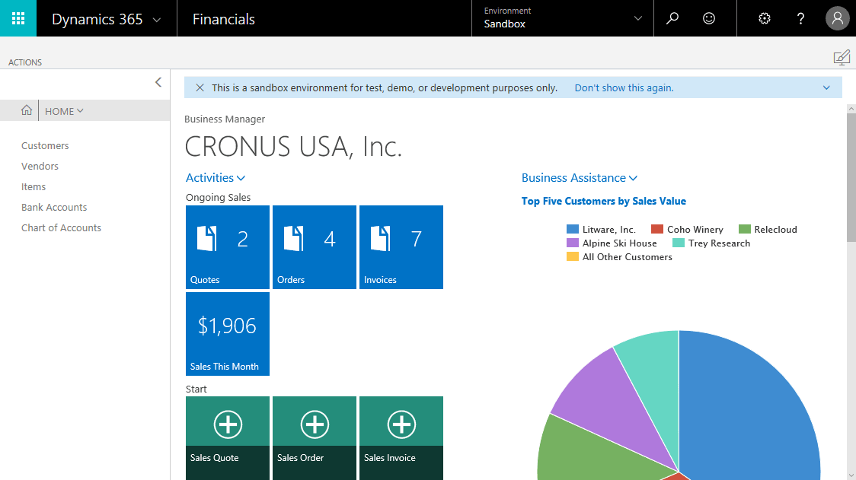The image size is (856, 480).
Task: Open the app launcher waffle icon
Action: 18,18
